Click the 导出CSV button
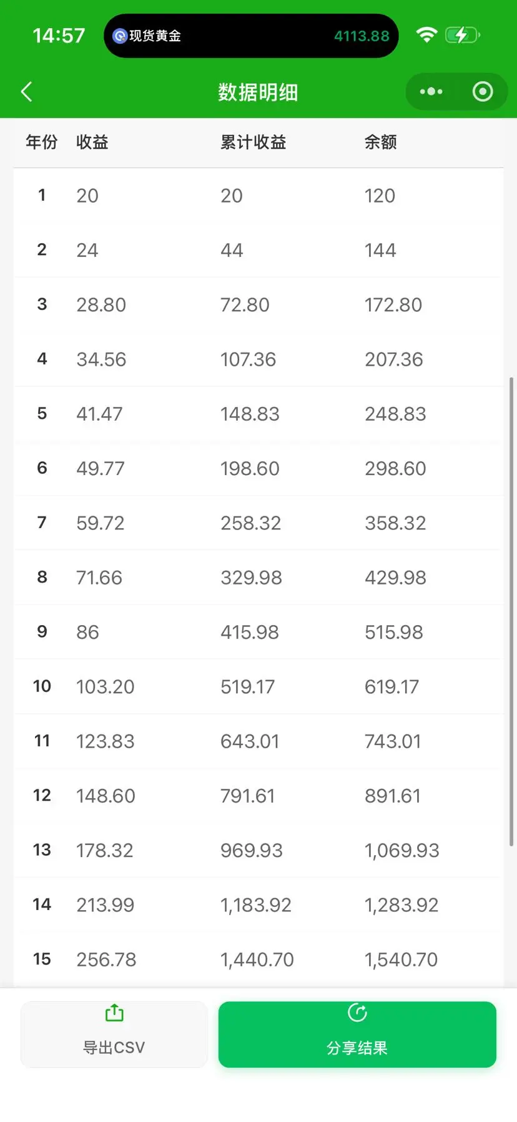This screenshot has width=517, height=1122. pyautogui.click(x=114, y=1034)
